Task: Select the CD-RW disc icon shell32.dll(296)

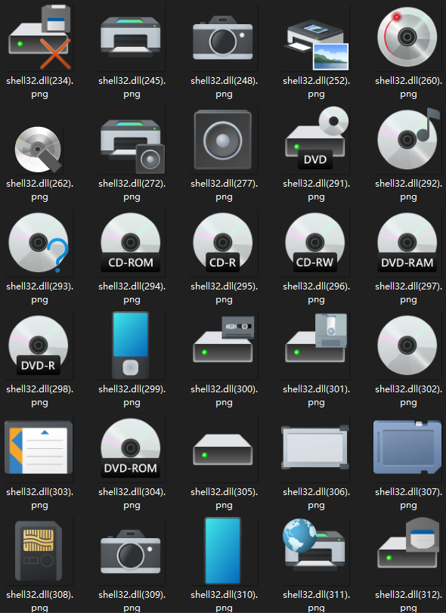Action: coord(315,243)
